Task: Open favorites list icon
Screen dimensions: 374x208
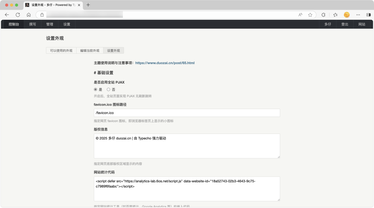Action: 335,15
